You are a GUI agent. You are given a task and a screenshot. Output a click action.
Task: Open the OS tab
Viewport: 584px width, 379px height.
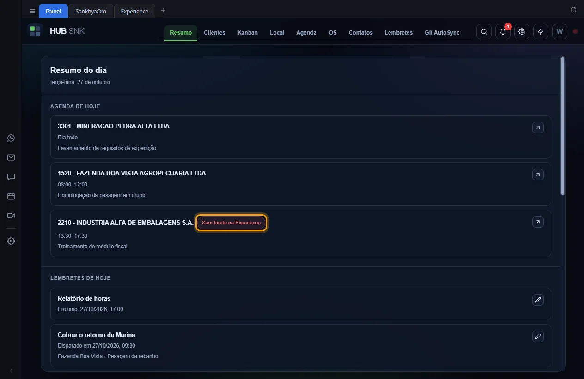click(x=333, y=33)
